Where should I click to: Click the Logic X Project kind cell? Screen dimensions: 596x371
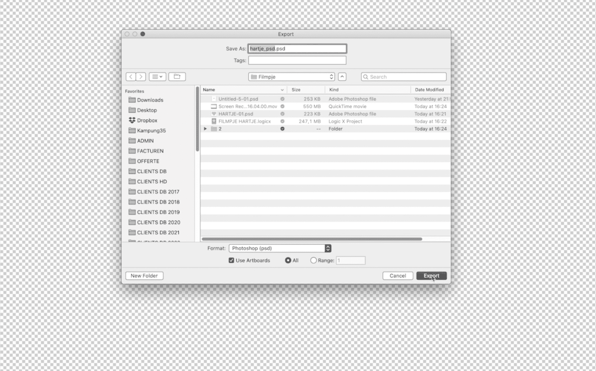click(x=345, y=121)
